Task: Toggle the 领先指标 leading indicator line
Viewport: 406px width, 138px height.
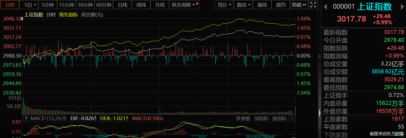Action: 68,15
